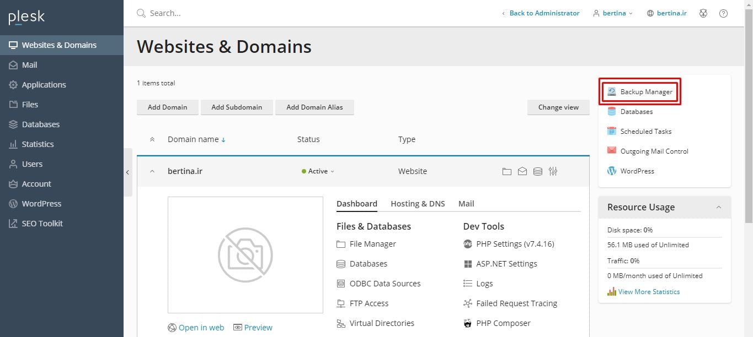Click the bertina.ir subscription link in header
The height and width of the screenshot is (337, 753).
666,13
